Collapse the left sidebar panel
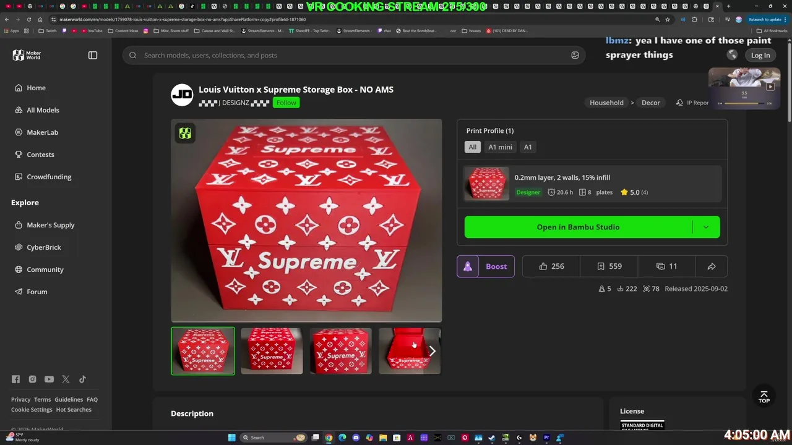The width and height of the screenshot is (792, 445). pyautogui.click(x=93, y=55)
